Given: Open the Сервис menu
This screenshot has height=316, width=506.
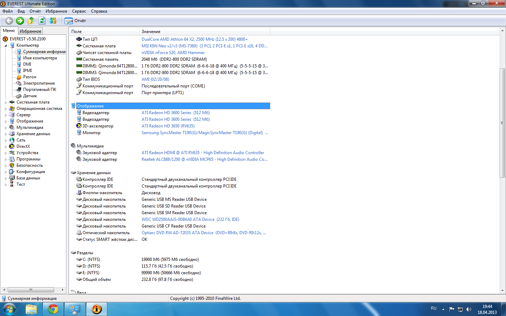Looking at the screenshot, I should [x=79, y=11].
